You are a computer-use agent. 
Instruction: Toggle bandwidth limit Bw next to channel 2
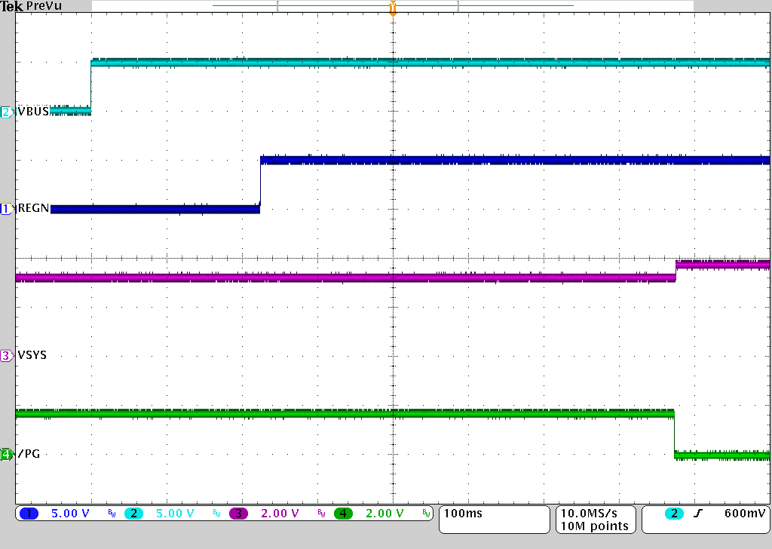[x=217, y=514]
